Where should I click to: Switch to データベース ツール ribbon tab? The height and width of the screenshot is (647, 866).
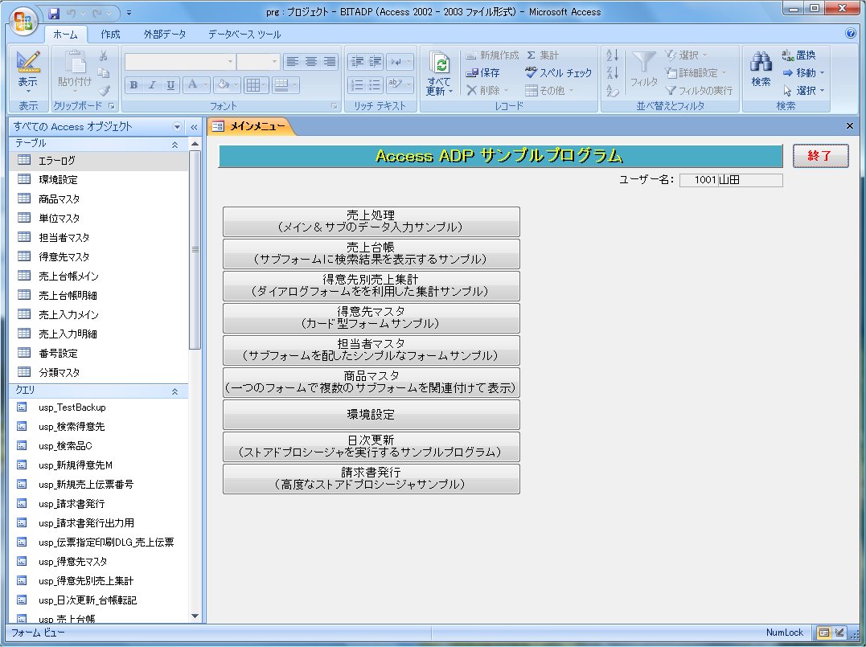[x=244, y=35]
